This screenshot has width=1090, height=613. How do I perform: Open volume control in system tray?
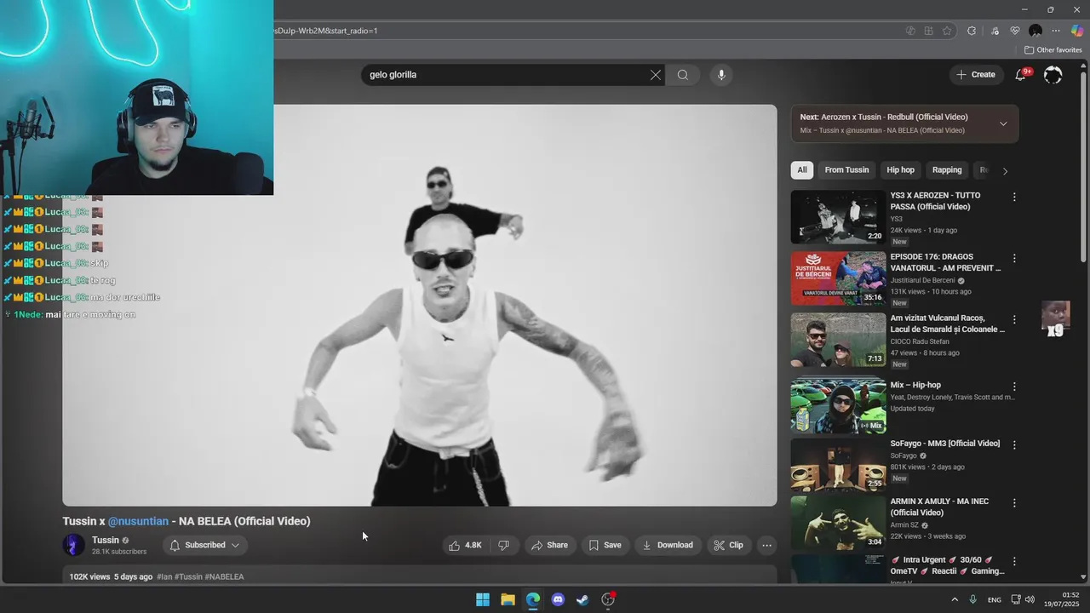click(1030, 599)
